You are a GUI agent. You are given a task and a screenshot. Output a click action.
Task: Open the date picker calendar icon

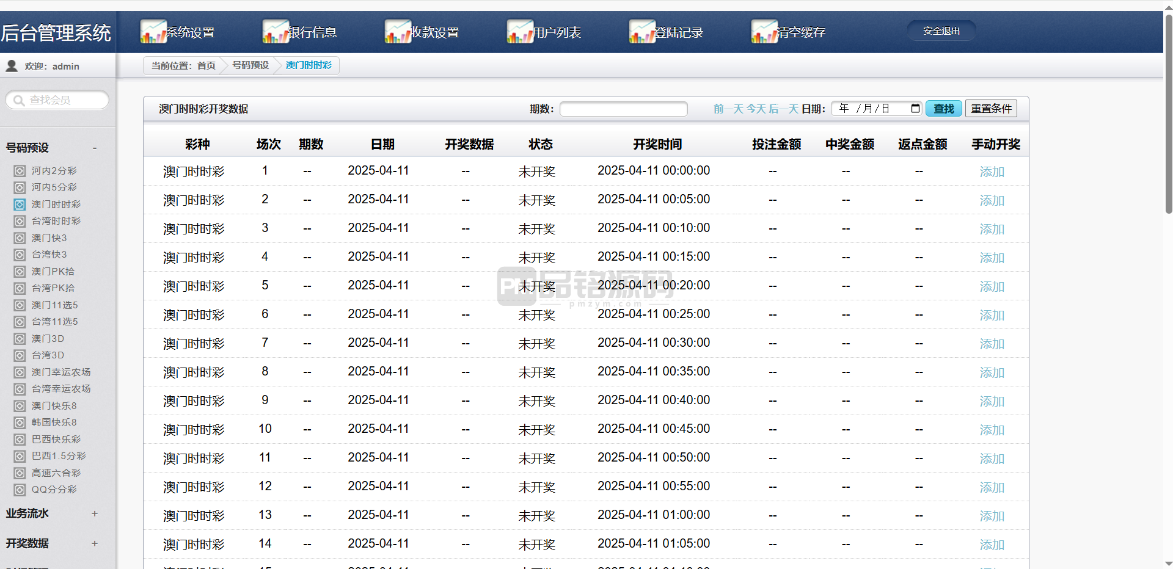(915, 108)
